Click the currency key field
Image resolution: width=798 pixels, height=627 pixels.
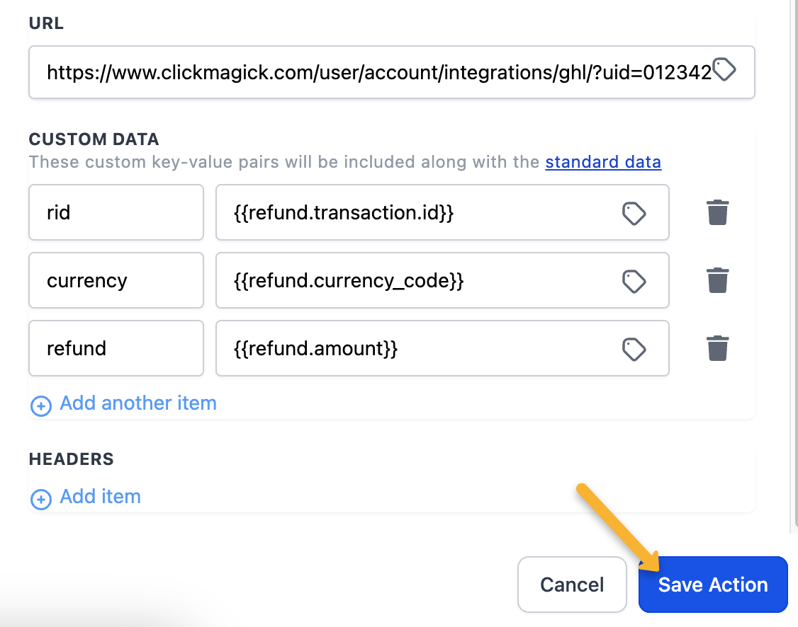116,281
